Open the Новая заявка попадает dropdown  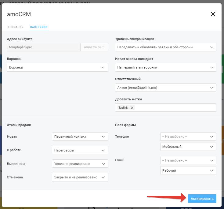(x=166, y=67)
